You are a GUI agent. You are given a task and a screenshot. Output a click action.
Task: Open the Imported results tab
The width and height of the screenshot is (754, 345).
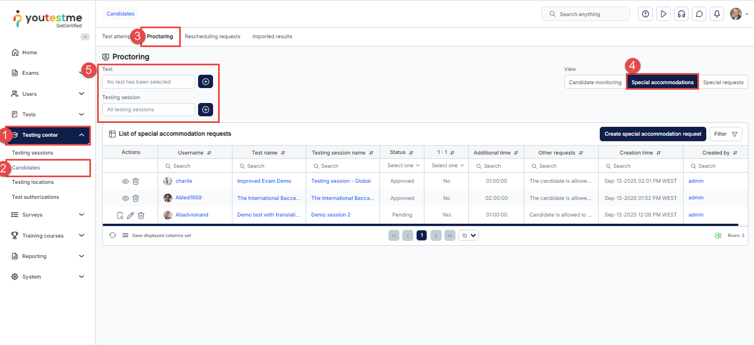click(x=272, y=37)
